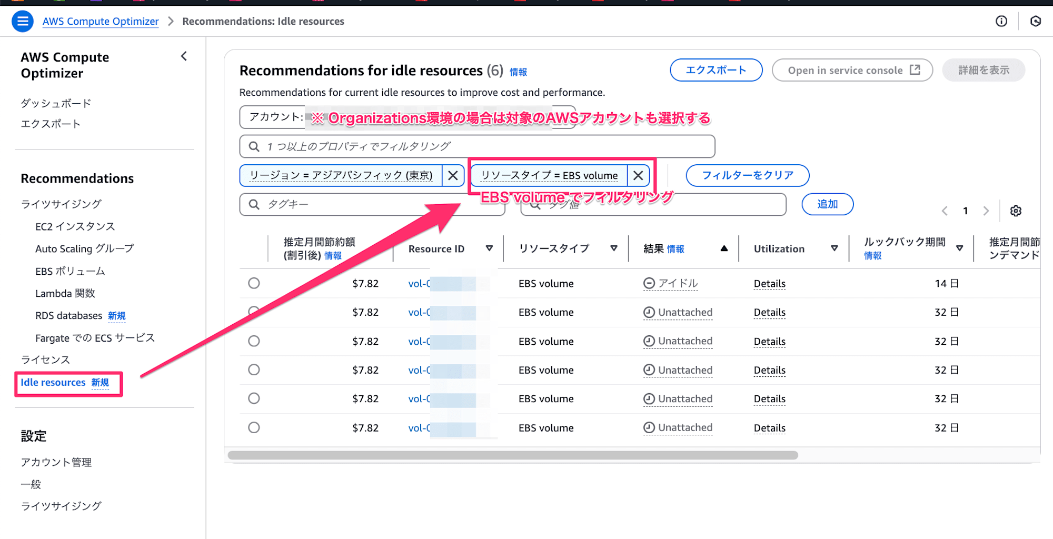Focus the property filter search field
The width and height of the screenshot is (1053, 539).
pos(477,146)
